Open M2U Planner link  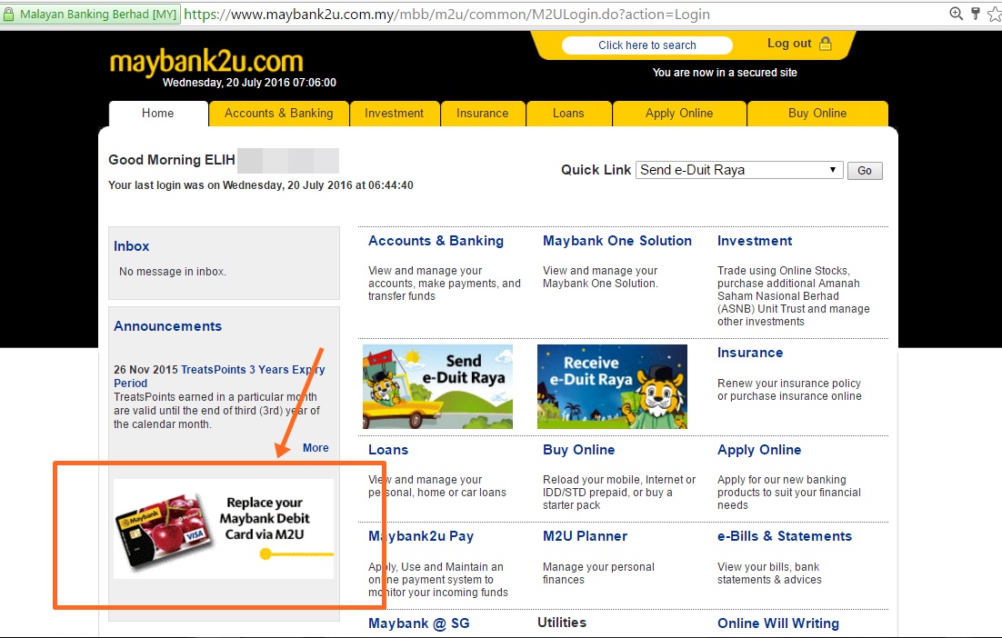[586, 536]
